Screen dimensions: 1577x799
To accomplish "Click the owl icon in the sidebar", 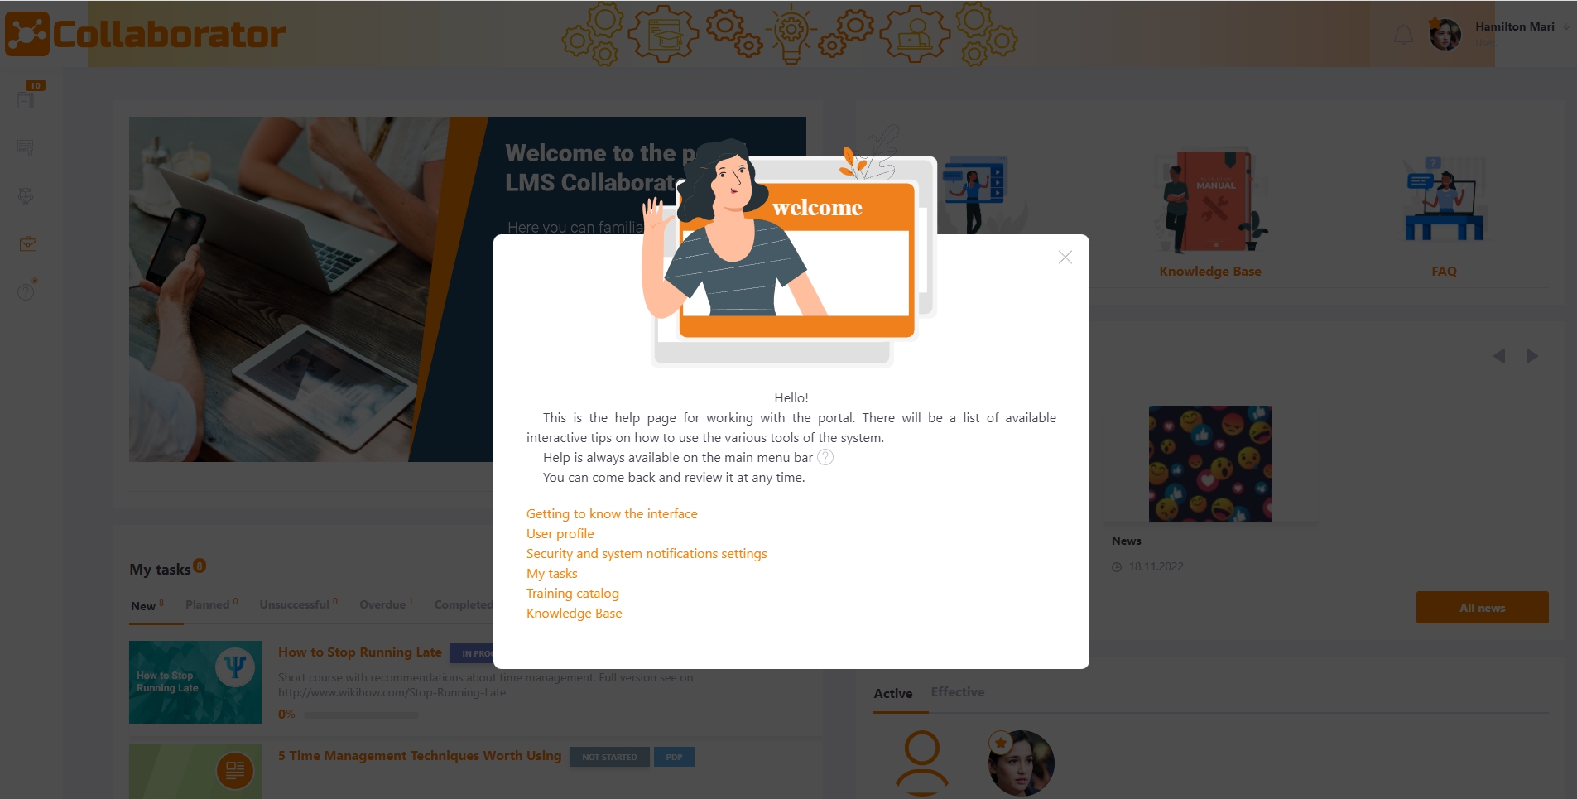I will coord(26,195).
